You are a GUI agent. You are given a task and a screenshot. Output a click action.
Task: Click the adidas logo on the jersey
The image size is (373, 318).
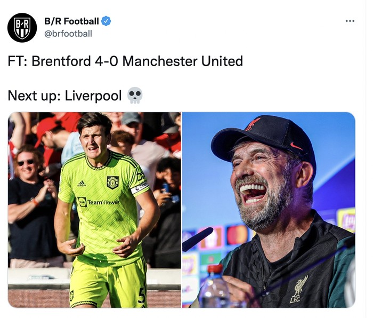coord(81,184)
